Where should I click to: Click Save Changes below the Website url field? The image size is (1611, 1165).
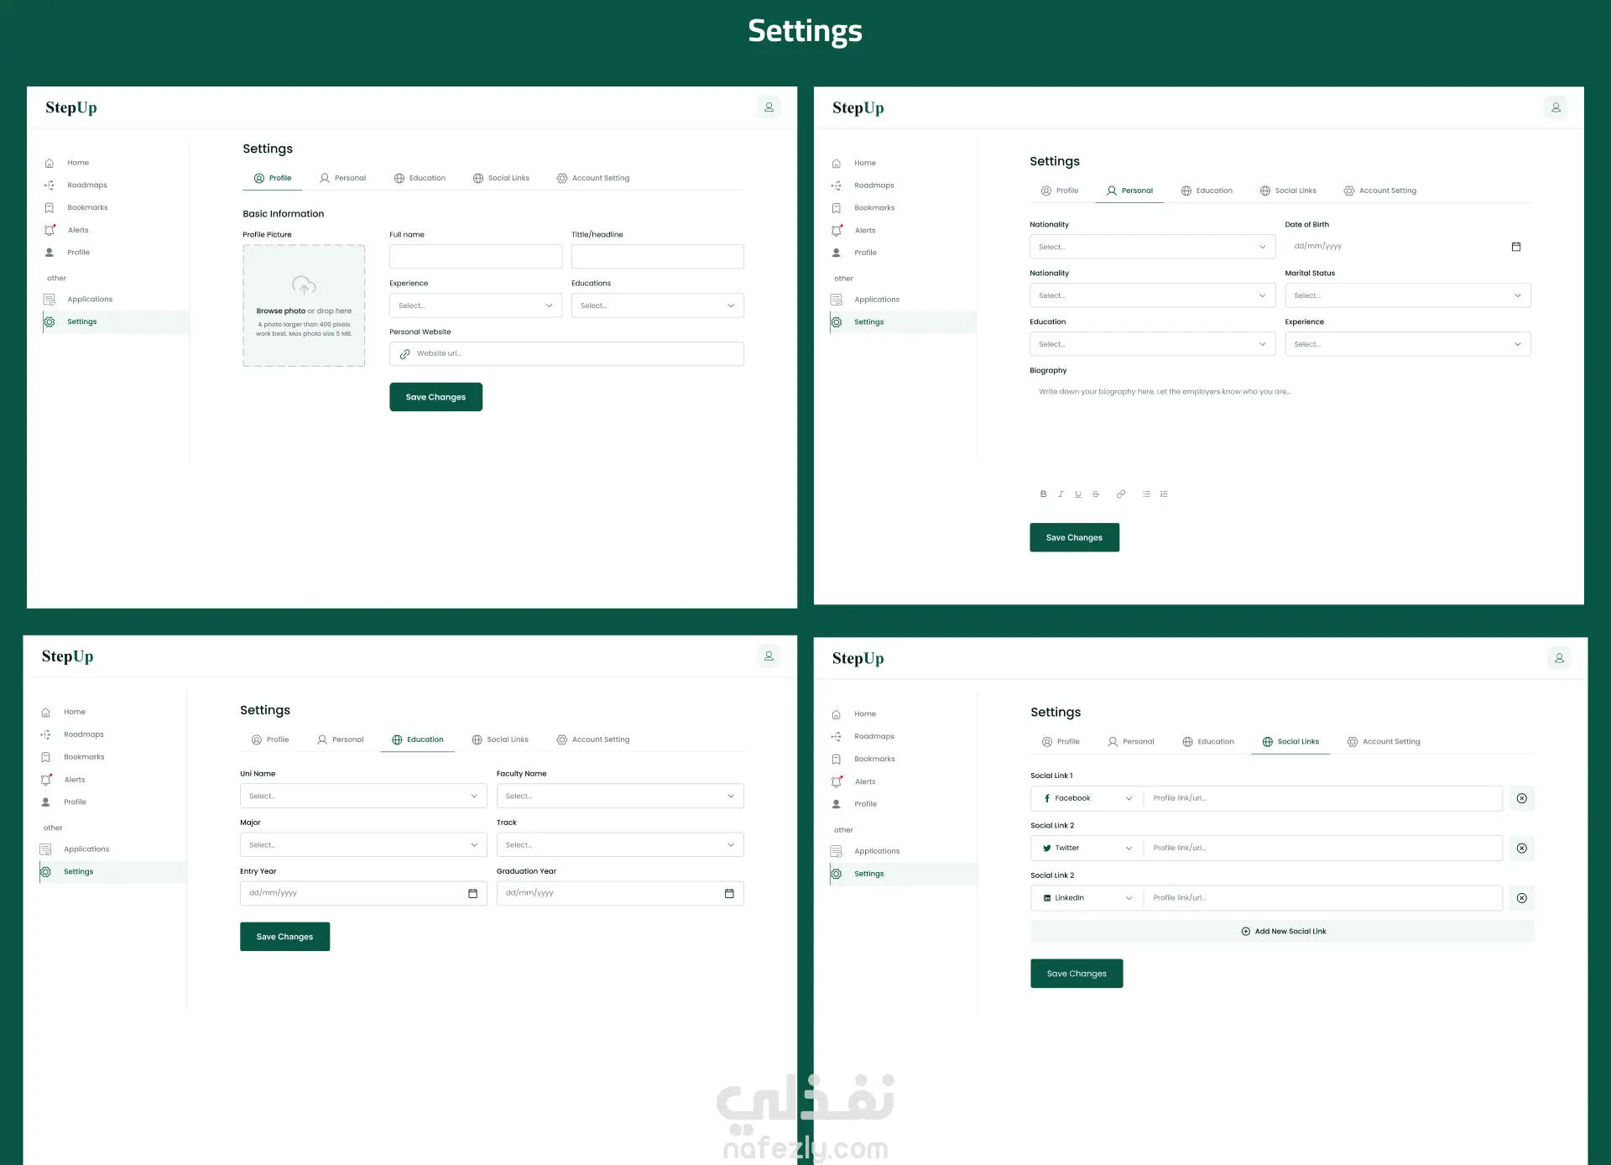[435, 397]
